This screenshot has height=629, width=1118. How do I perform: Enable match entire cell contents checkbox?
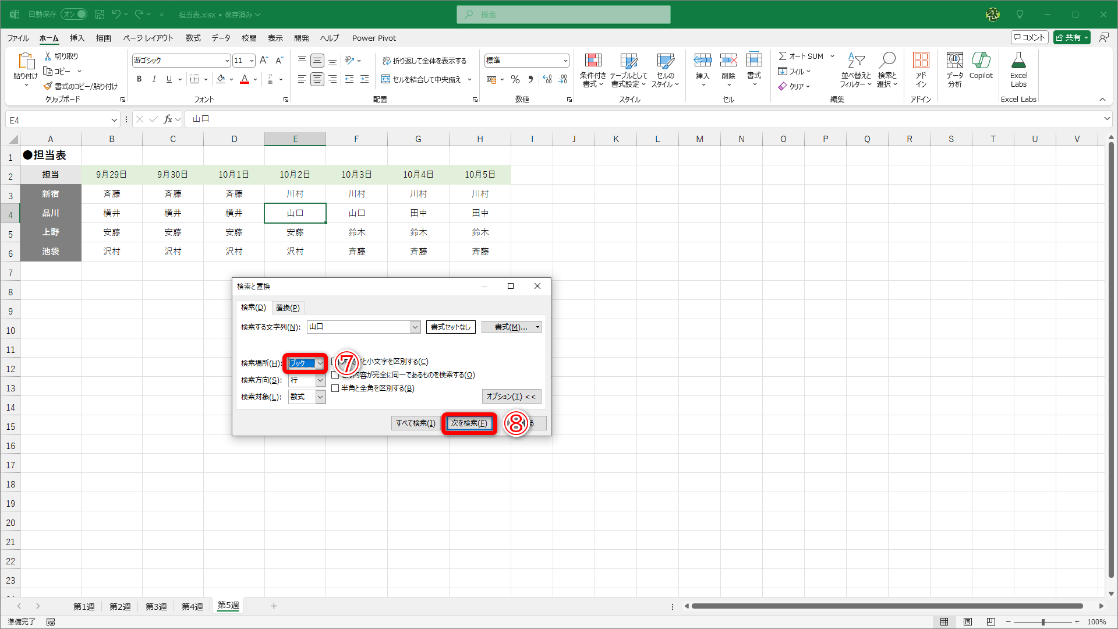(x=335, y=375)
